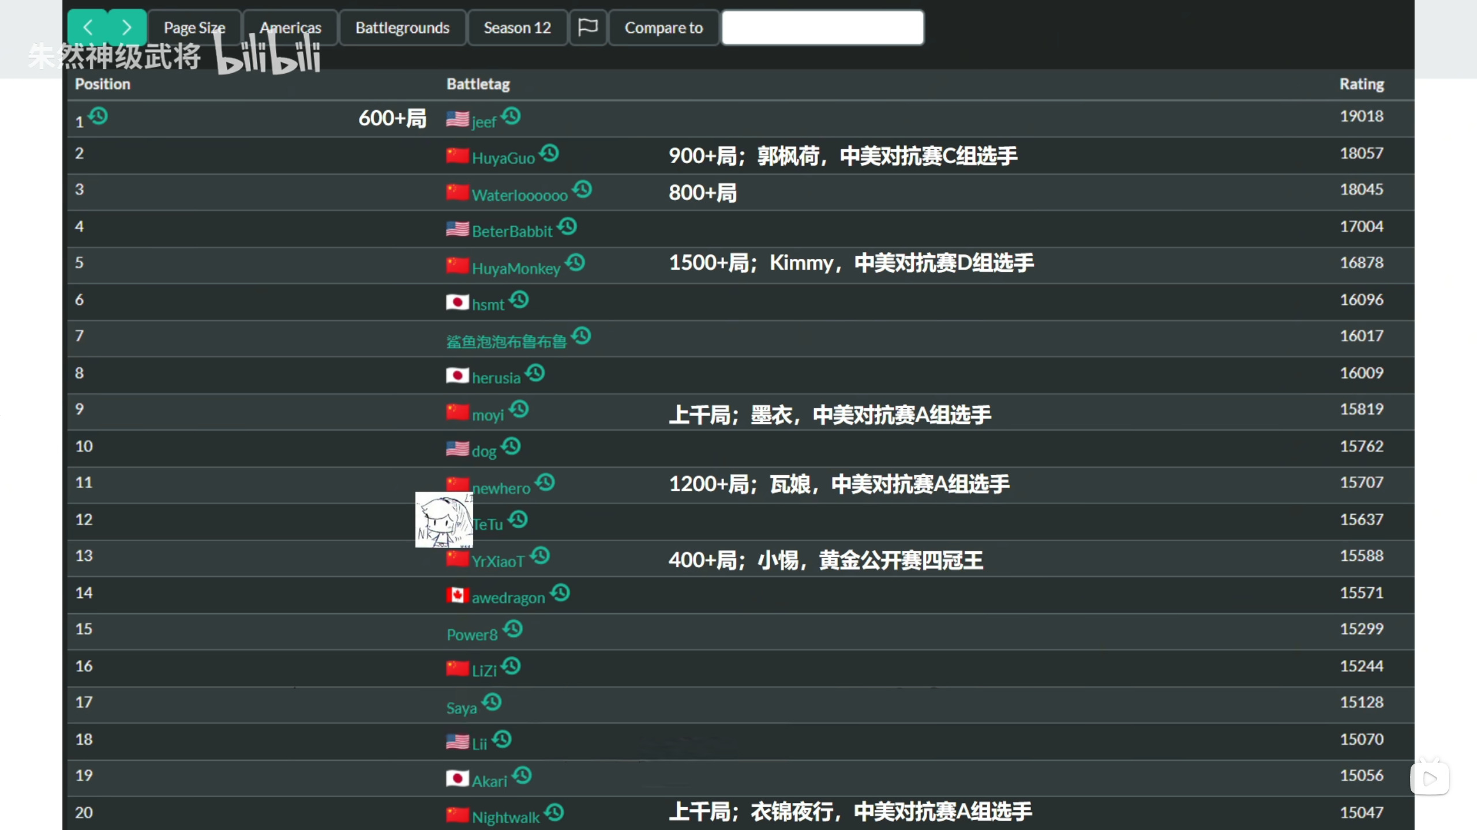Click history icon beside Nightwalk

pos(554,813)
